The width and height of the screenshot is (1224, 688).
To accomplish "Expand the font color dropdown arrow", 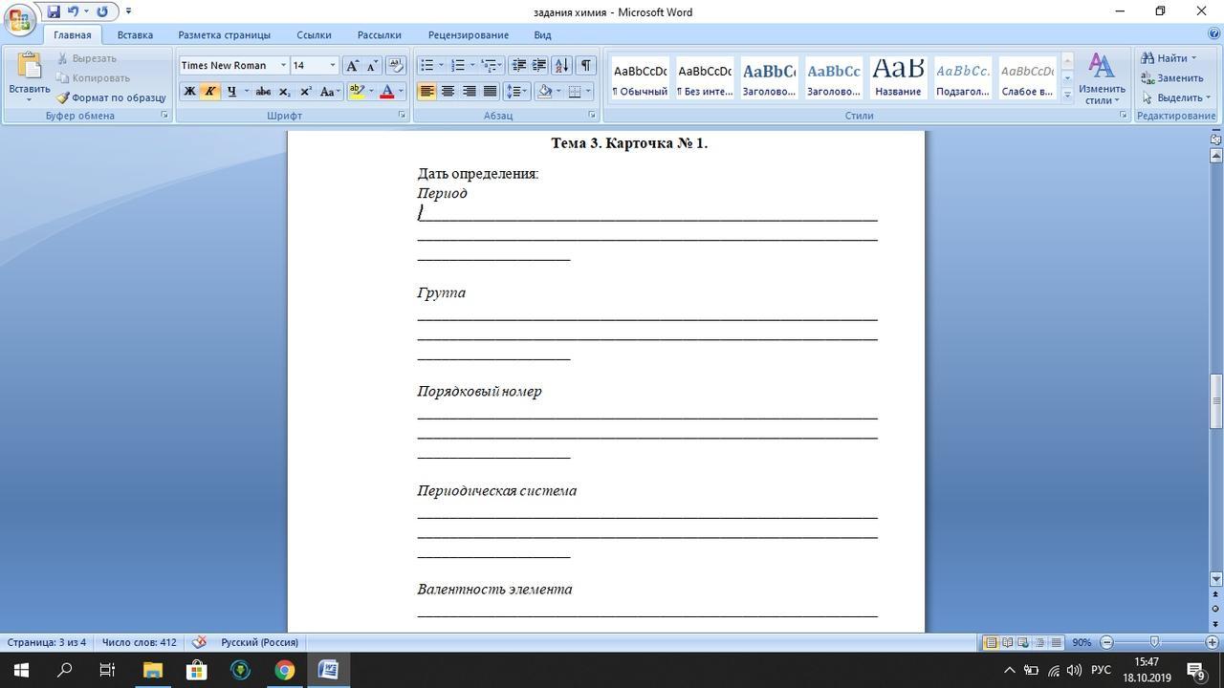I will [401, 92].
